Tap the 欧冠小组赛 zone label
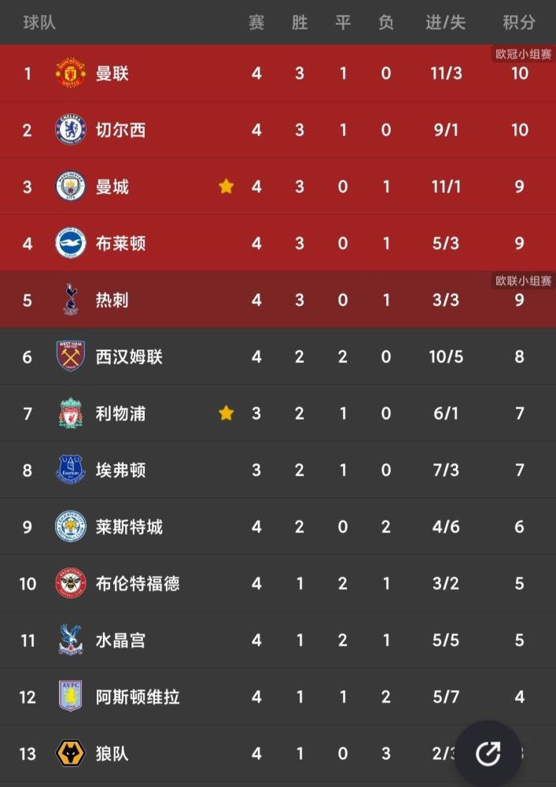556x787 pixels. [523, 54]
